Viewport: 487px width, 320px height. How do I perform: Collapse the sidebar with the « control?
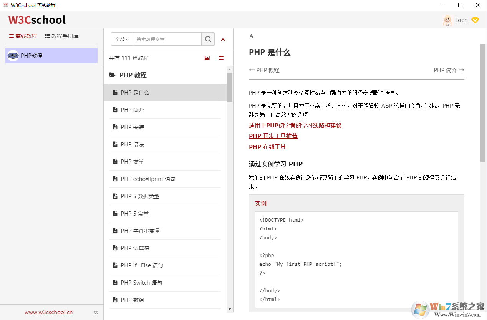point(95,312)
